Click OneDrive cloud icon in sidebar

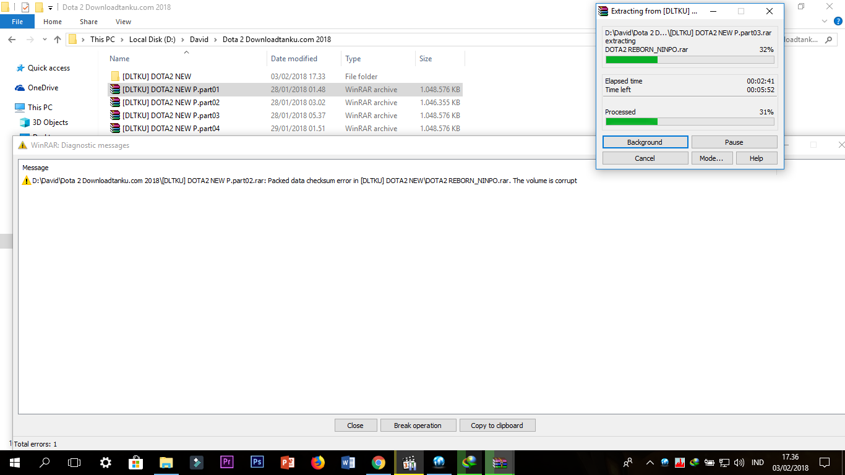20,88
